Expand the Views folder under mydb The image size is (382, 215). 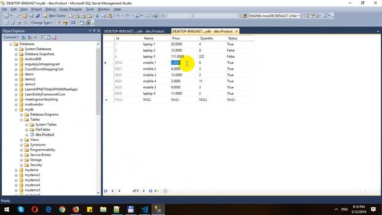pyautogui.click(x=21, y=140)
